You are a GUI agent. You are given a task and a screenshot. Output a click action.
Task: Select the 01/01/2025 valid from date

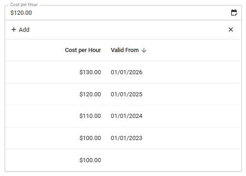[x=126, y=94]
